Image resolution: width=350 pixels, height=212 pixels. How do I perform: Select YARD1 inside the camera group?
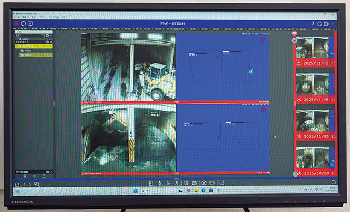point(26,51)
